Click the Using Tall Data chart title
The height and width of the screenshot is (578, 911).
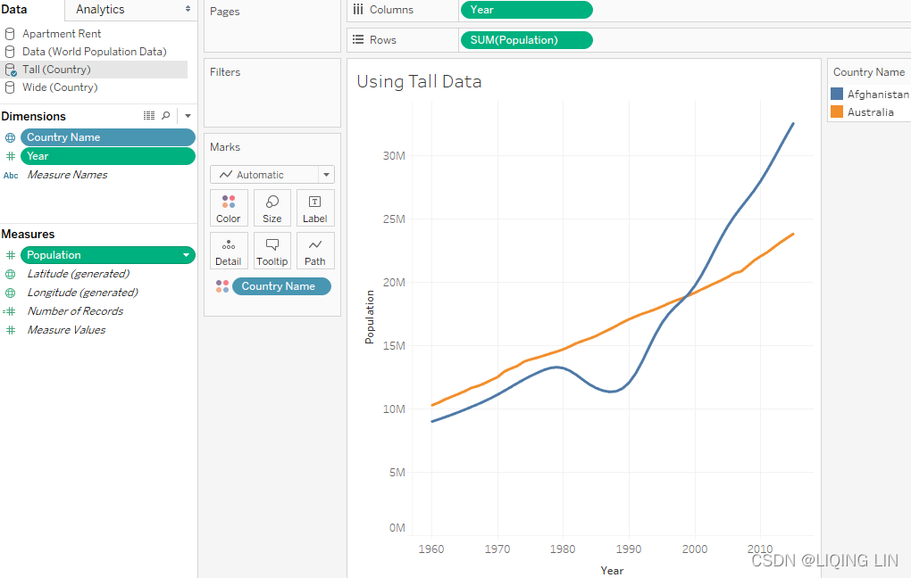pos(419,82)
